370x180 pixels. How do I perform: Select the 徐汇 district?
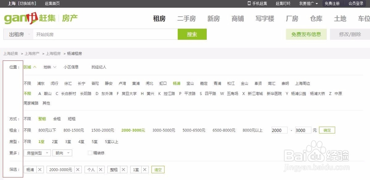click(68, 84)
